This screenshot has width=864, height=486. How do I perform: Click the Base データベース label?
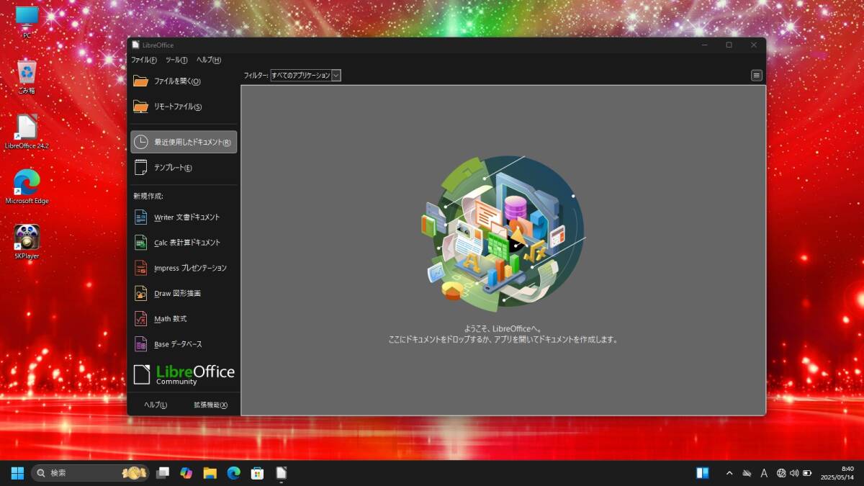click(x=178, y=344)
